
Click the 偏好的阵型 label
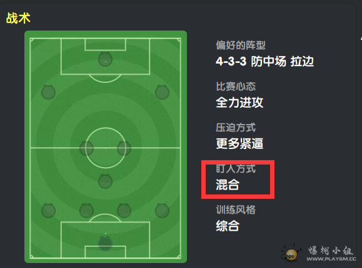click(241, 45)
